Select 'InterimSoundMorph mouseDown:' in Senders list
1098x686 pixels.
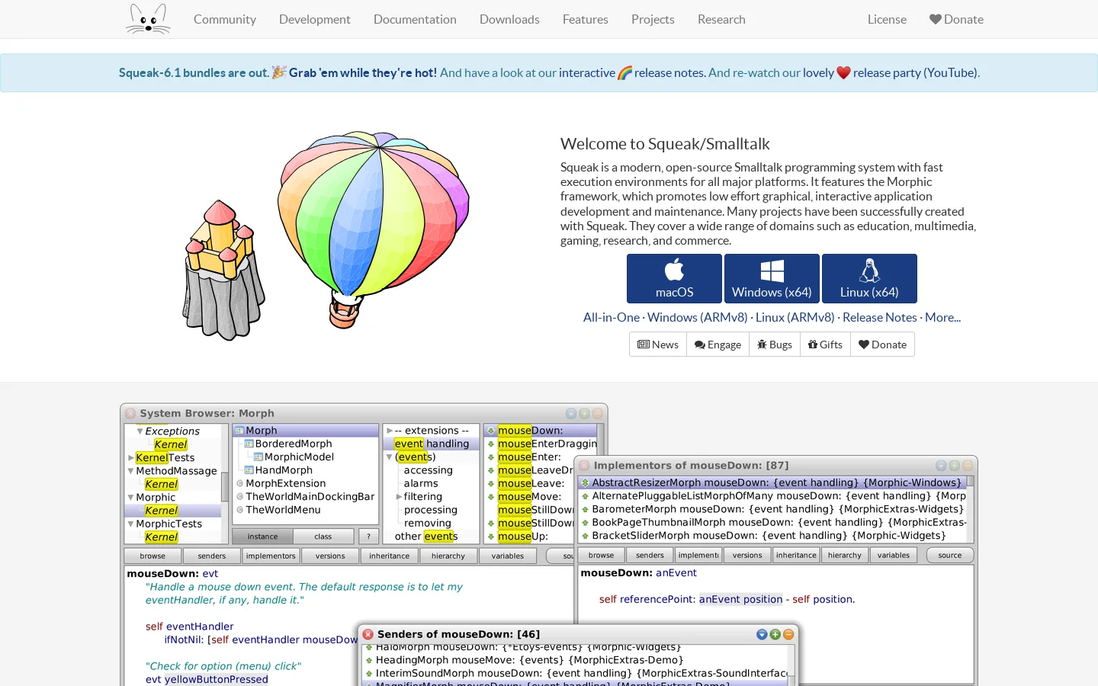576,673
